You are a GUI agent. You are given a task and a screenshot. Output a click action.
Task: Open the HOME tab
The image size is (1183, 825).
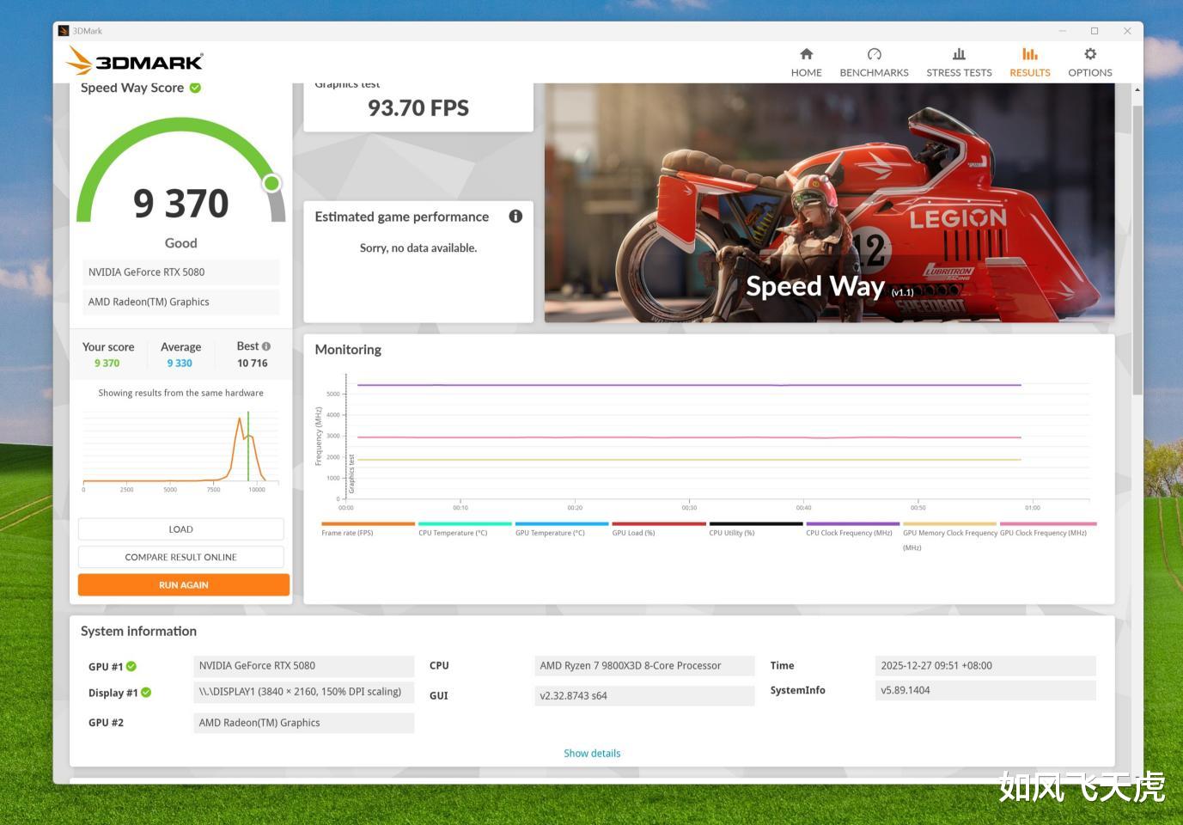click(x=806, y=63)
